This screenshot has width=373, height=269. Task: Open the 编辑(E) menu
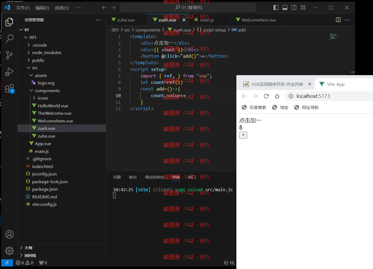pos(42,8)
